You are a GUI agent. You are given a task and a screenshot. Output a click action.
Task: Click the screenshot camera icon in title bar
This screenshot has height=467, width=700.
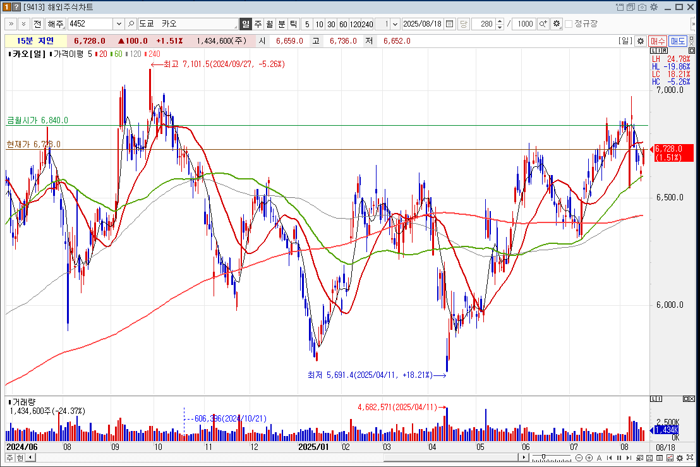[x=642, y=7]
